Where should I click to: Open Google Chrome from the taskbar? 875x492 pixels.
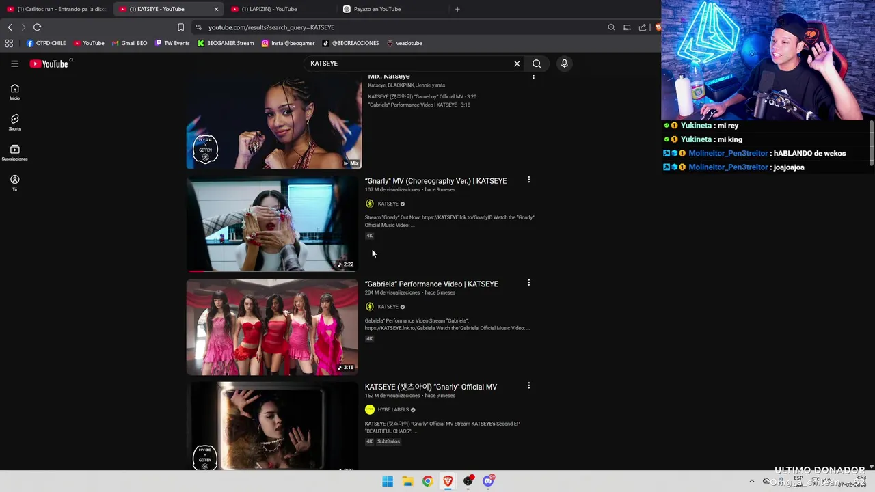[427, 481]
